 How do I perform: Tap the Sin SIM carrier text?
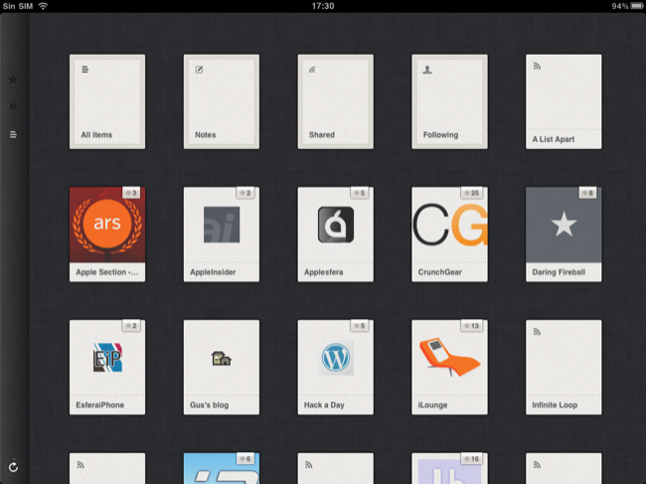coord(18,6)
